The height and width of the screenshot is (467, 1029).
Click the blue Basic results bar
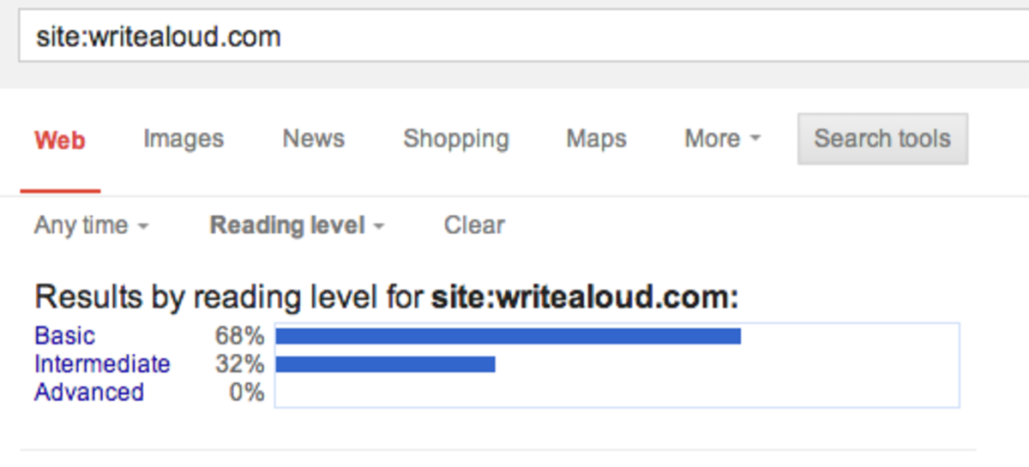tap(508, 336)
